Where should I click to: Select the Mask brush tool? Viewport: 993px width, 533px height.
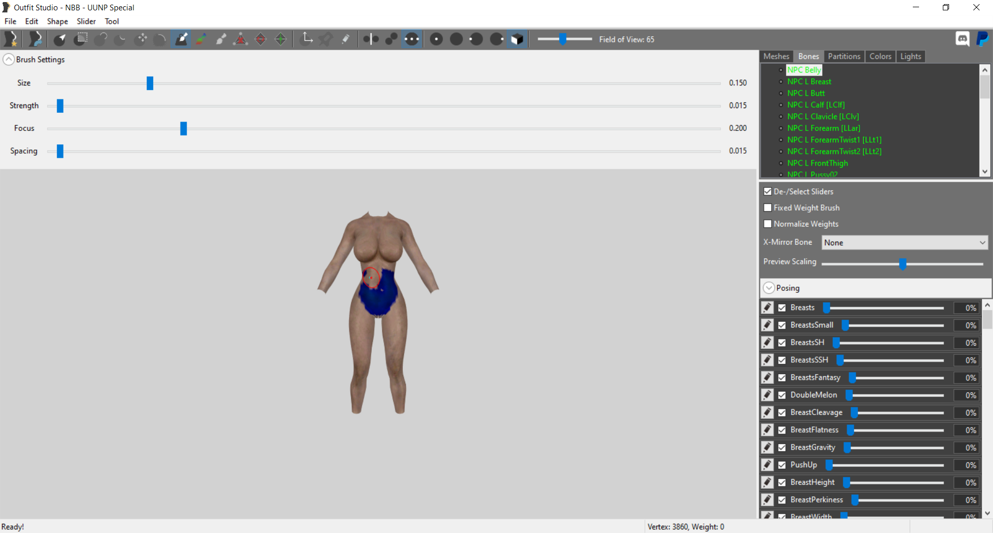(80, 39)
